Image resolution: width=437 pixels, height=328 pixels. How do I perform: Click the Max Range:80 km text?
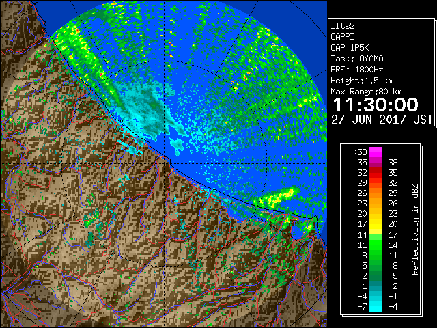[366, 92]
